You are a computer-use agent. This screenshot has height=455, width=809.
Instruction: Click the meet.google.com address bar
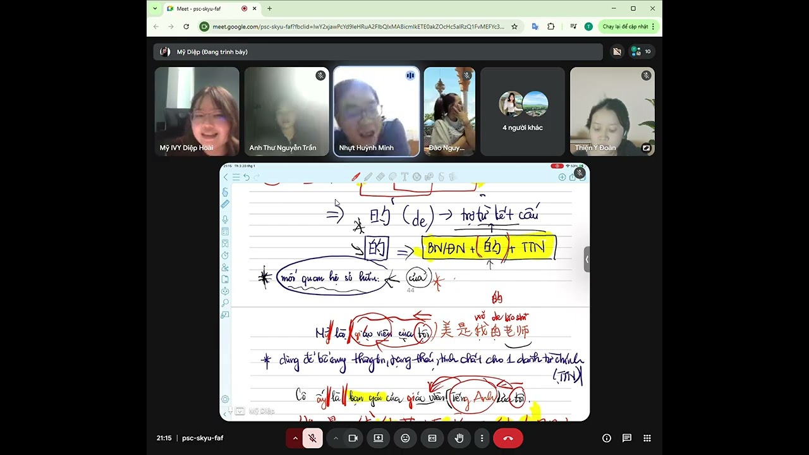(358, 27)
